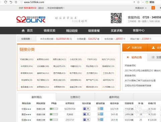Click the pencil icon on 免费注册
Viewport: 161px width, 122px height.
pyautogui.click(x=128, y=48)
